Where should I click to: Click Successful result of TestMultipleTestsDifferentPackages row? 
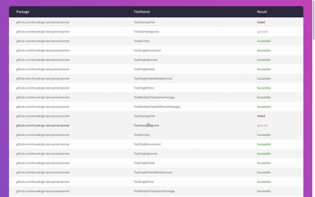264,107
